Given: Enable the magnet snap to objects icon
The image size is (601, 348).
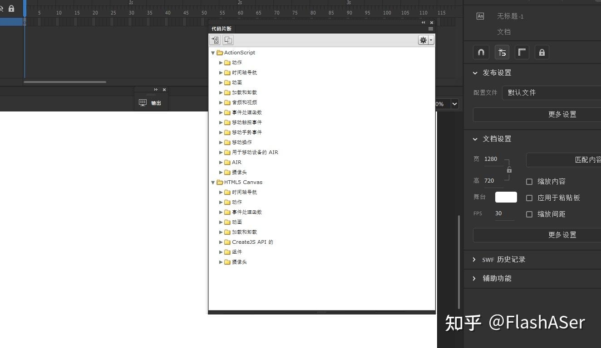Looking at the screenshot, I should tap(481, 52).
